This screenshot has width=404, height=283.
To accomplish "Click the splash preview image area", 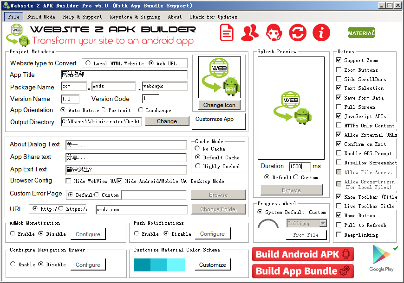I will (291, 108).
